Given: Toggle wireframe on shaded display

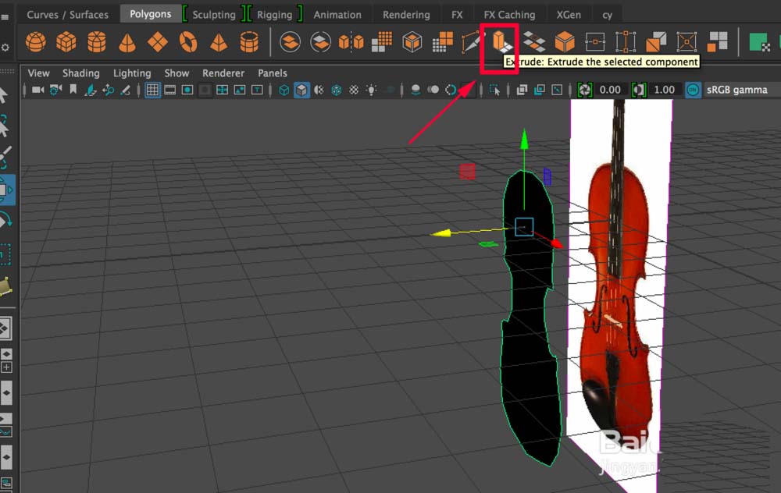Looking at the screenshot, I should 336,90.
